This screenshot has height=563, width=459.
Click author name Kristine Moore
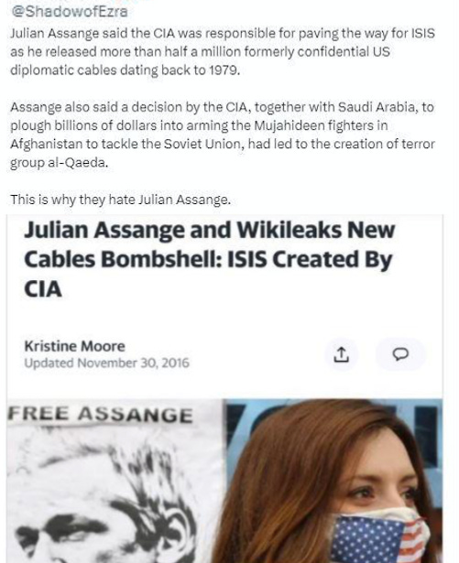(75, 346)
